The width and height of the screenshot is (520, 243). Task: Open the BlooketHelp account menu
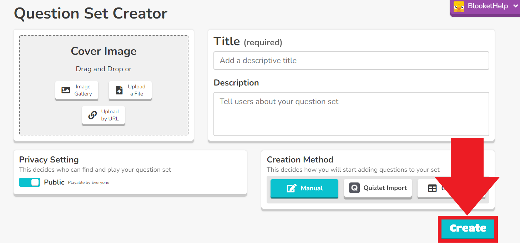[485, 6]
